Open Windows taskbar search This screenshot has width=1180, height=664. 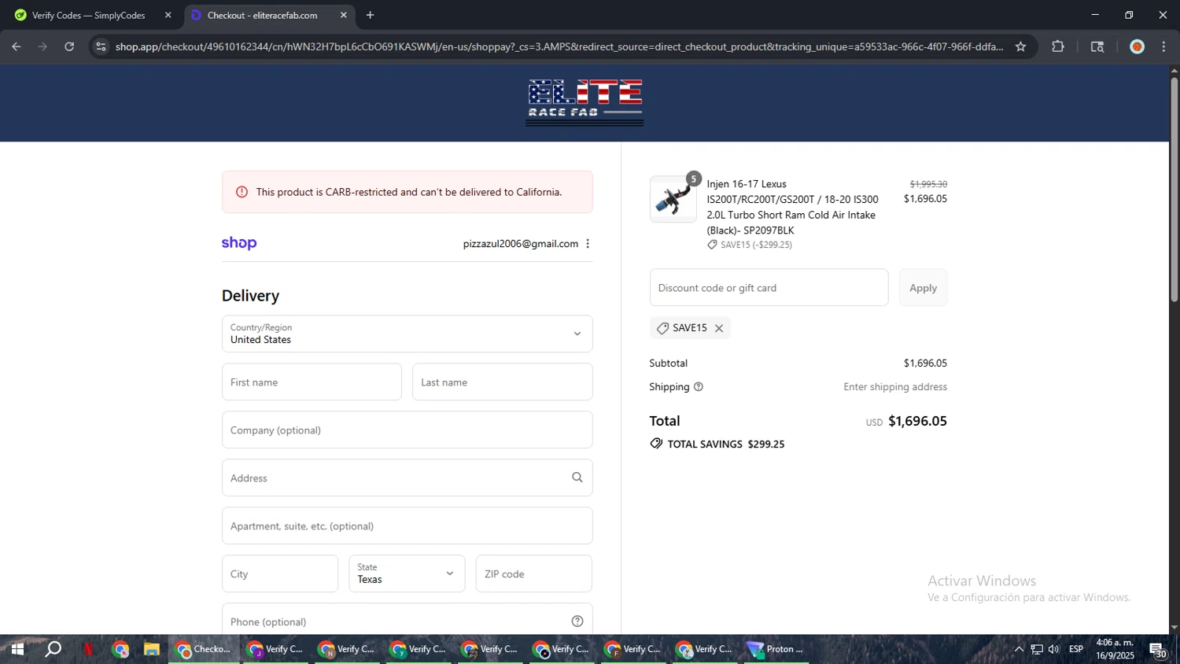coord(53,649)
